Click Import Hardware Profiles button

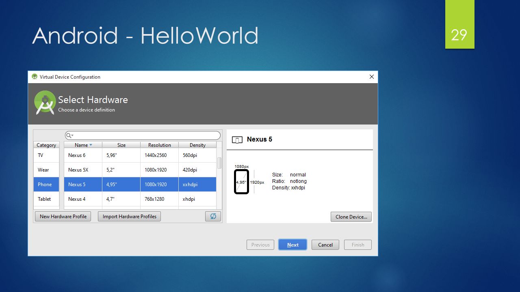130,216
